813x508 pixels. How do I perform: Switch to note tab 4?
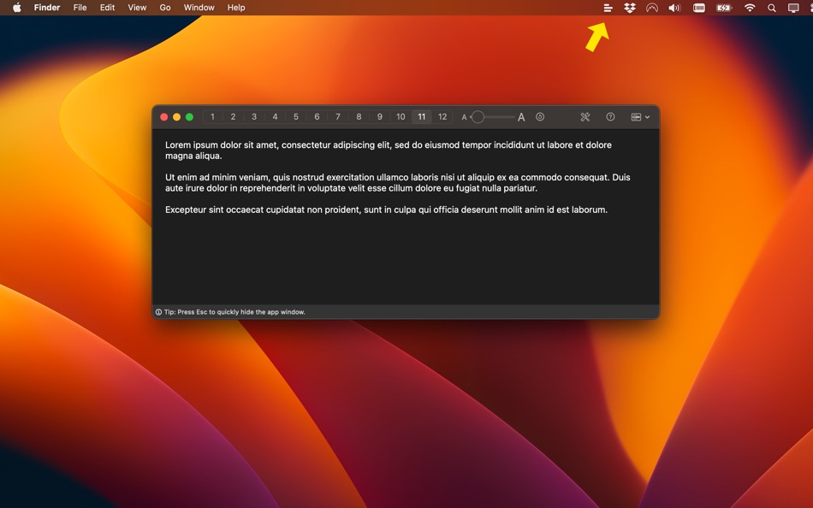tap(275, 117)
